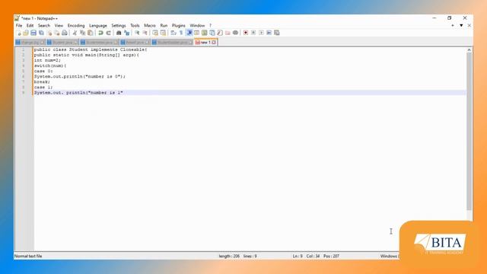This screenshot has width=487, height=274.
Task: Toggle the Monitoring eye icon
Action: click(x=235, y=33)
